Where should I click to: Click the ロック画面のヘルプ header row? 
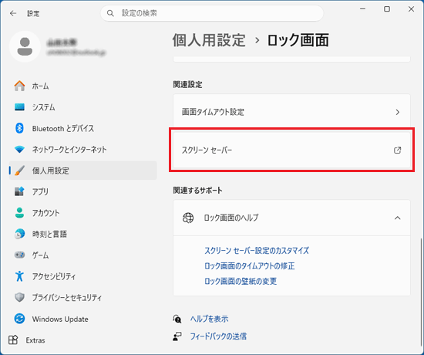tap(291, 218)
